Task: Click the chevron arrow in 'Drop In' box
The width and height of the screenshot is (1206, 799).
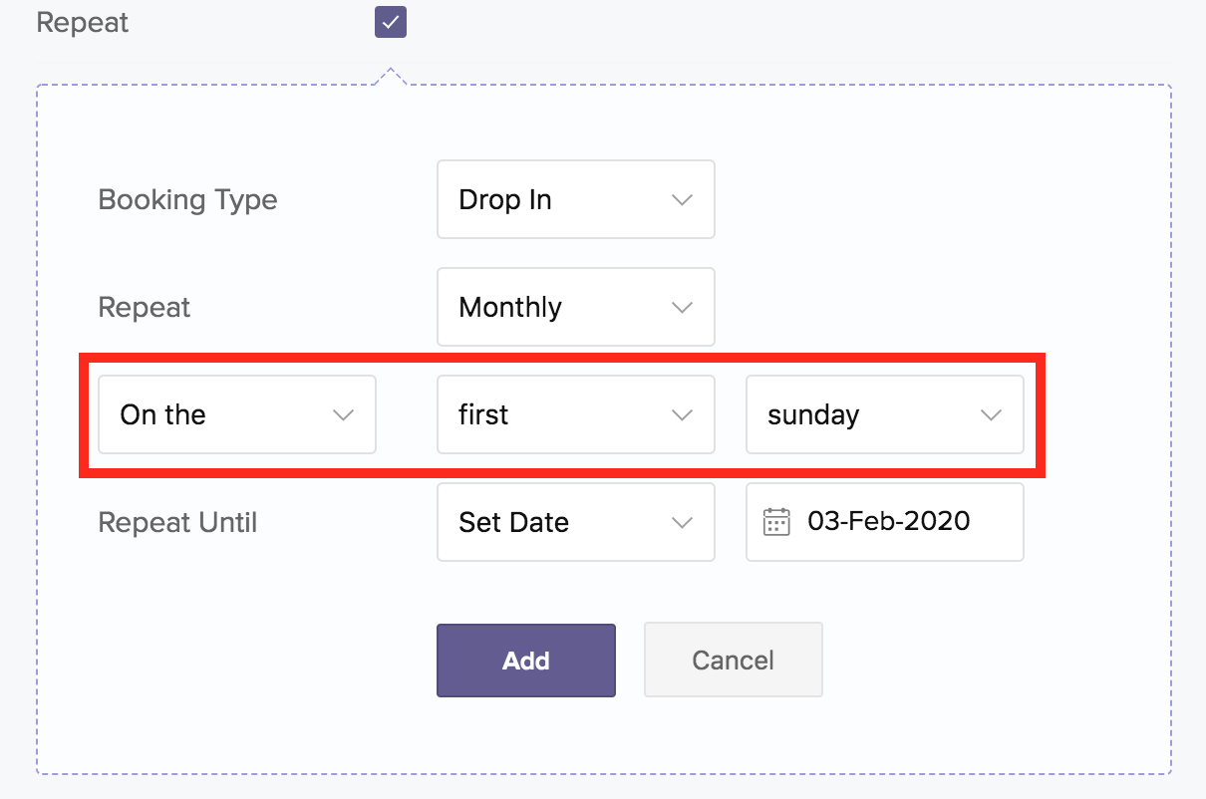Action: coord(683,199)
